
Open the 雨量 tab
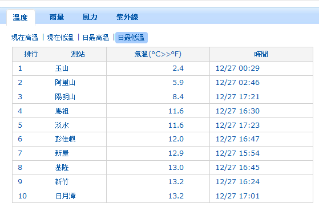(x=56, y=17)
